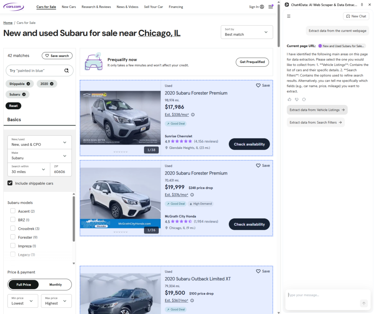Open the Chat4Data sidebar menu icon
This screenshot has height=314, width=375.
click(x=289, y=16)
